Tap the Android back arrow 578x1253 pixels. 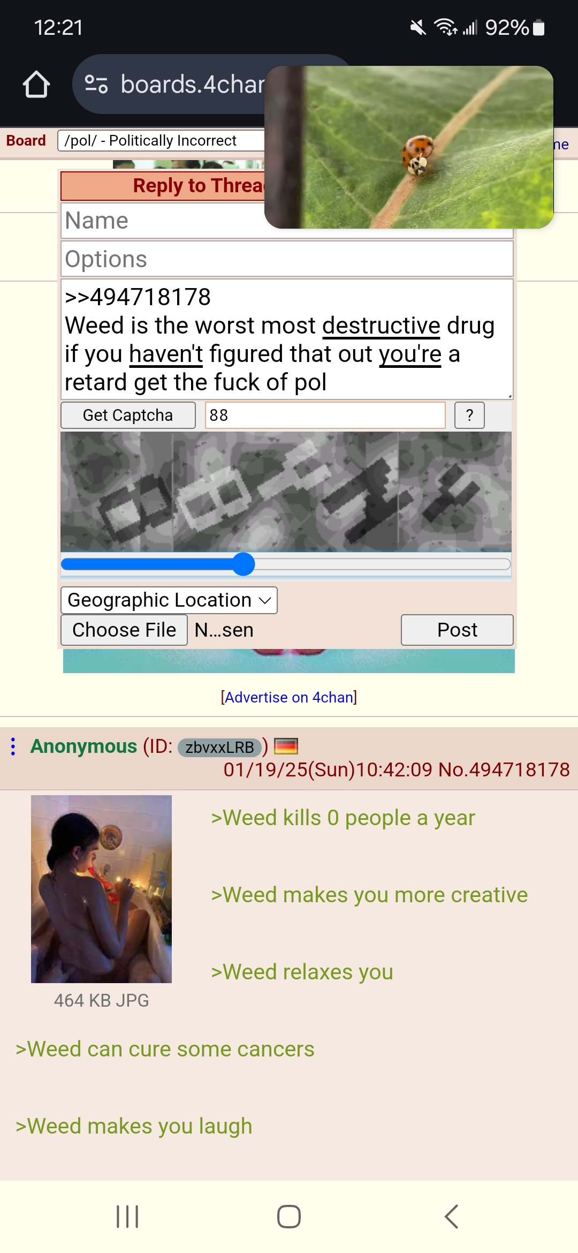[x=452, y=1217]
